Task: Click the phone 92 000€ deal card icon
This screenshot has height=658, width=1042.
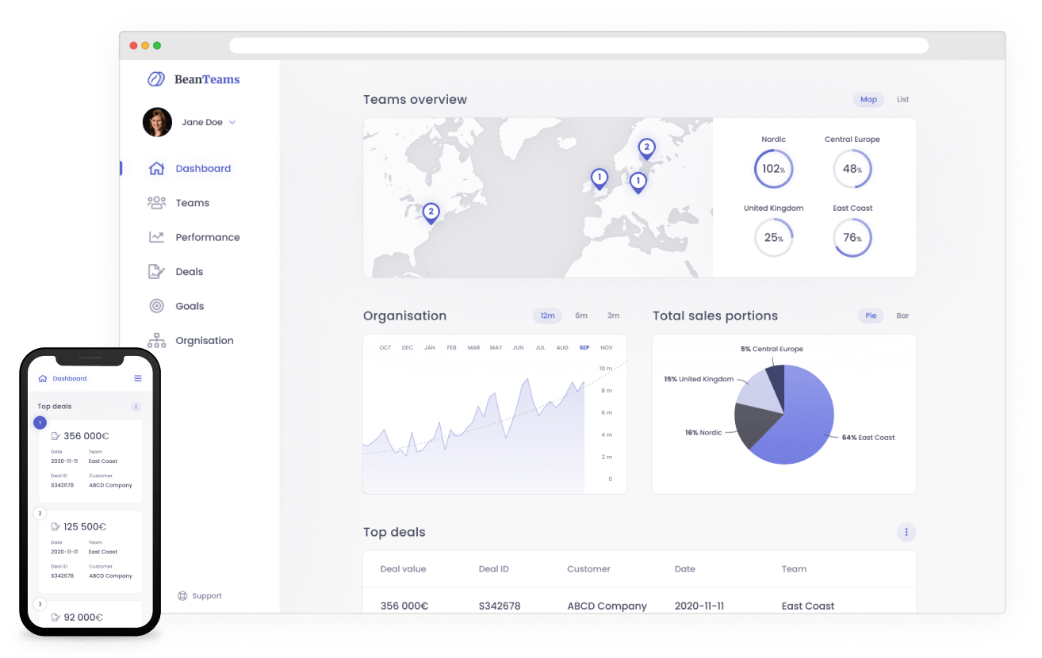Action: point(56,617)
